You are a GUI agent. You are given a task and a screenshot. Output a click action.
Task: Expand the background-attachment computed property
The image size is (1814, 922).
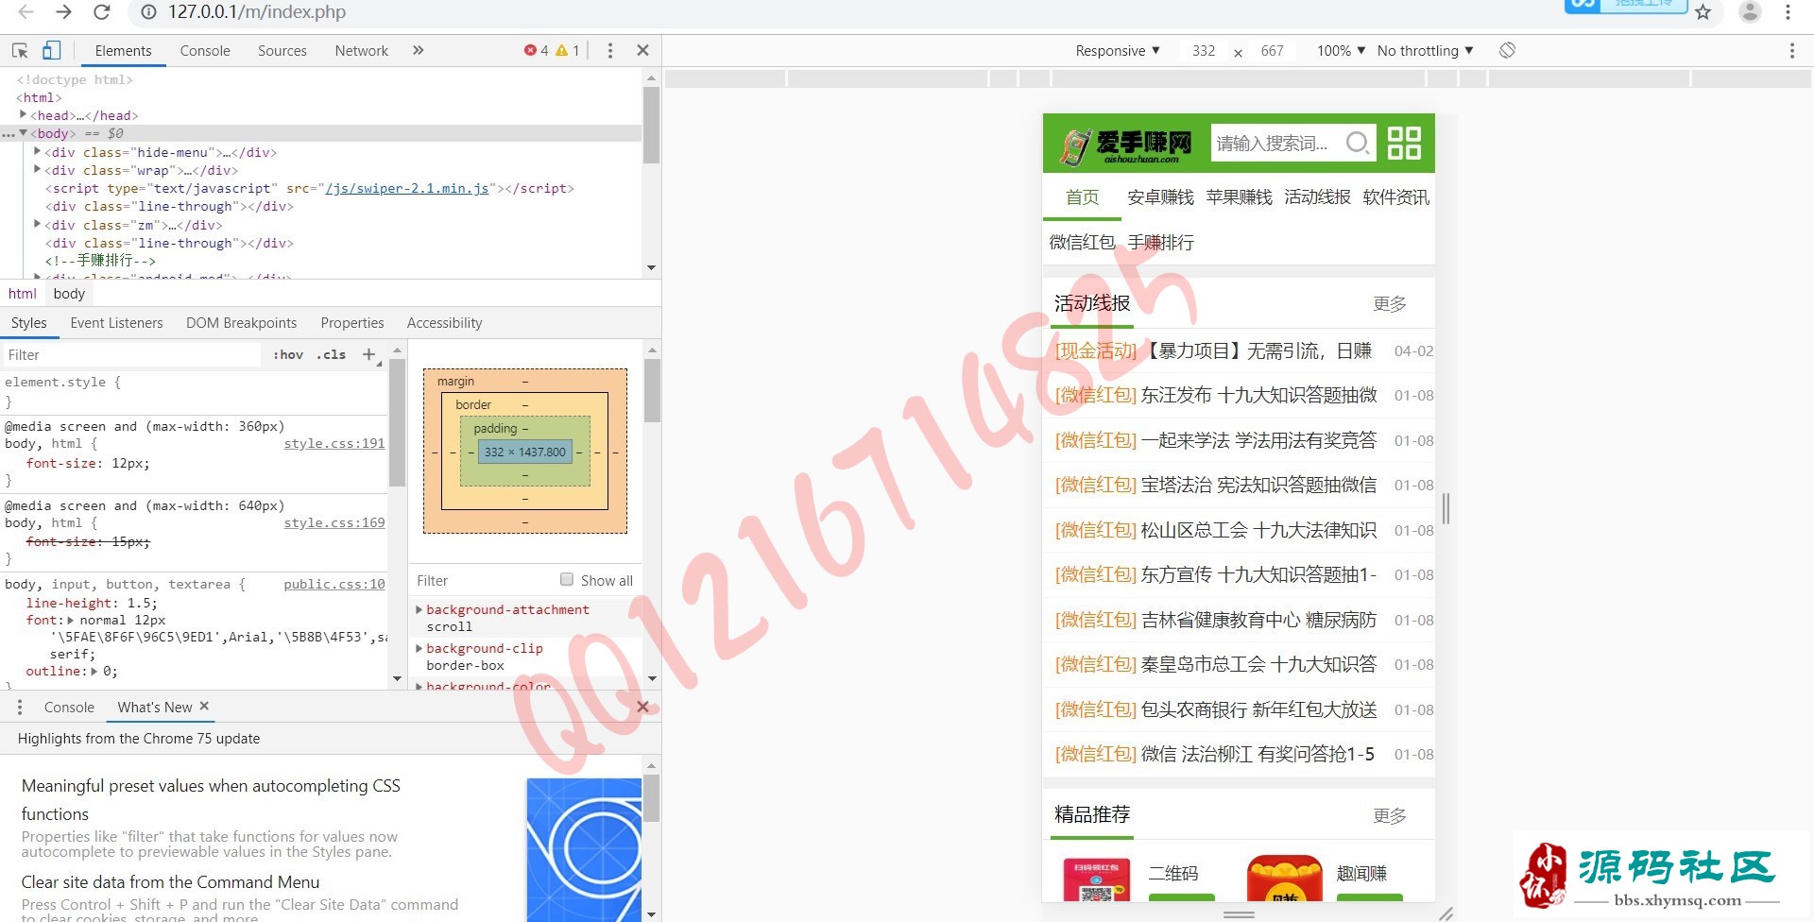coord(419,609)
